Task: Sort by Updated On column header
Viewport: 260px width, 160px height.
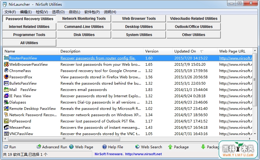Action: point(195,51)
